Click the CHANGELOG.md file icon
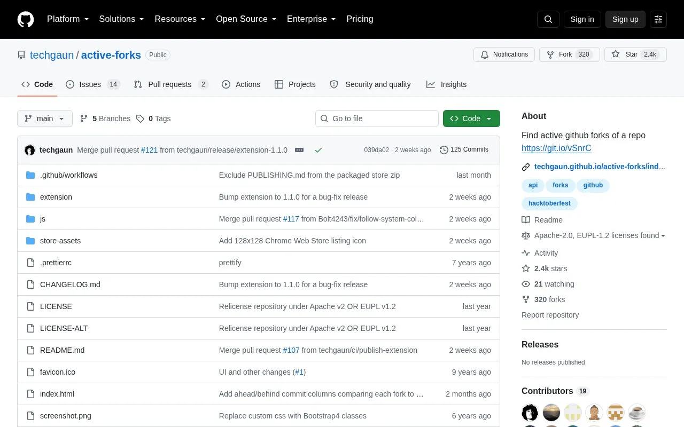The image size is (684, 427). [30, 284]
